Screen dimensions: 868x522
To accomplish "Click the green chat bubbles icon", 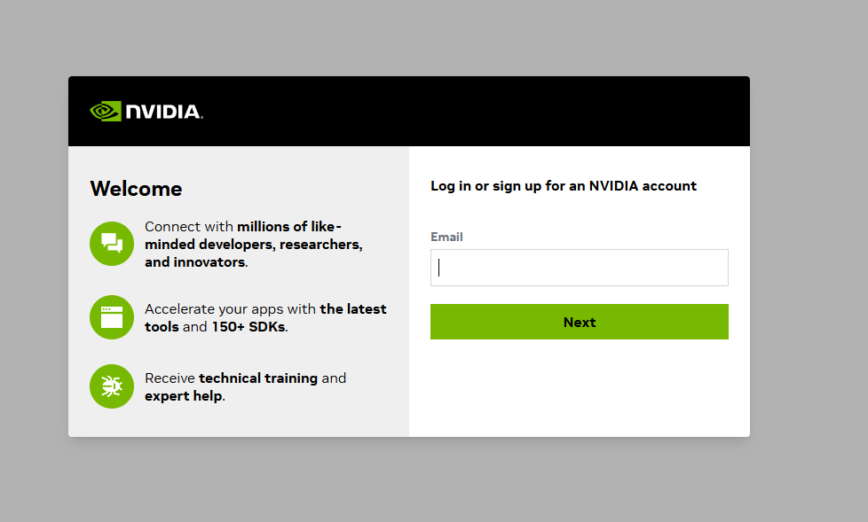I will (112, 244).
